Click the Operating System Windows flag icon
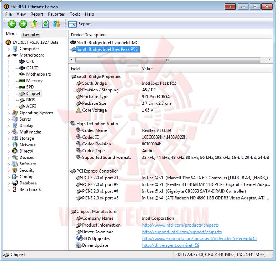This screenshot has width=276, height=261. tap(15, 113)
